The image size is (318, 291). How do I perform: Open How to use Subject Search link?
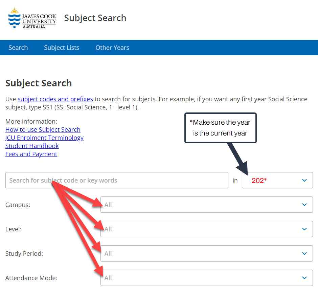(43, 129)
